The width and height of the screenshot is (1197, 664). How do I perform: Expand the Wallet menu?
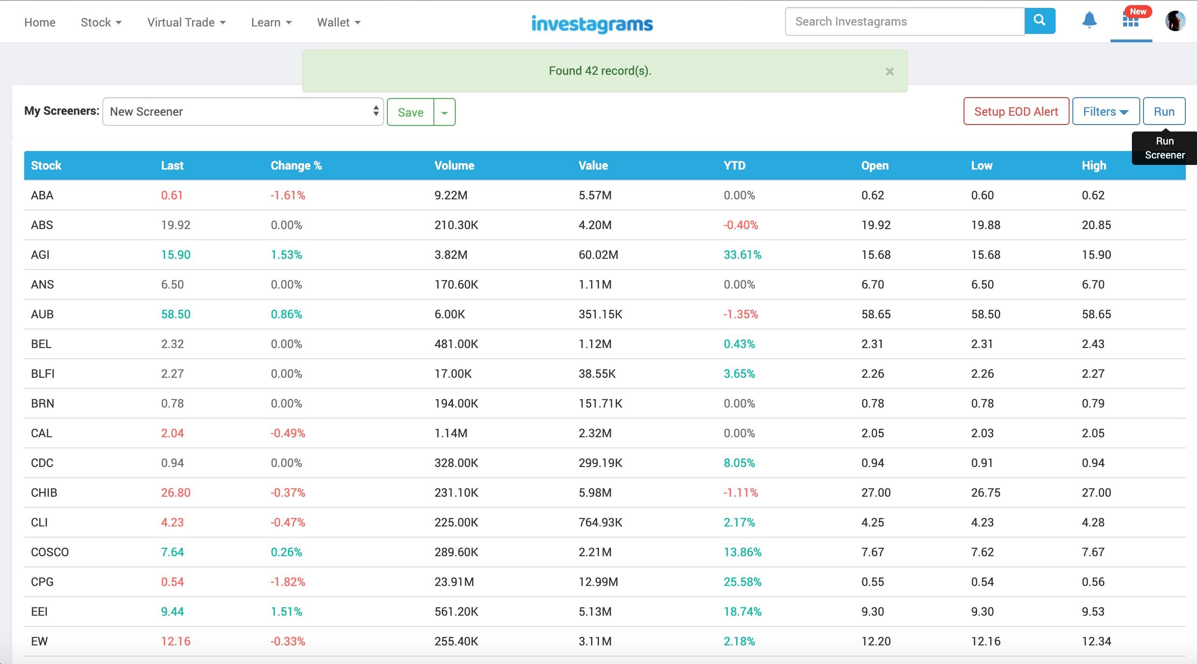(339, 22)
